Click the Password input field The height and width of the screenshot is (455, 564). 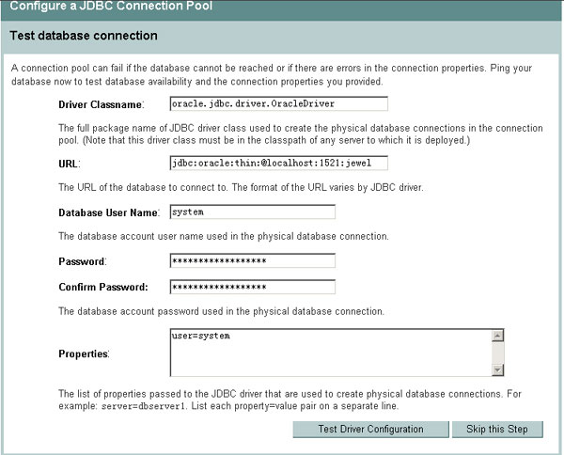click(x=253, y=260)
